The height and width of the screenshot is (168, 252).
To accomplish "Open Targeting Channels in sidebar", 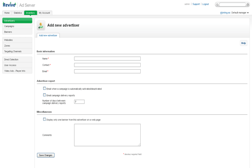I will tap(13, 51).
